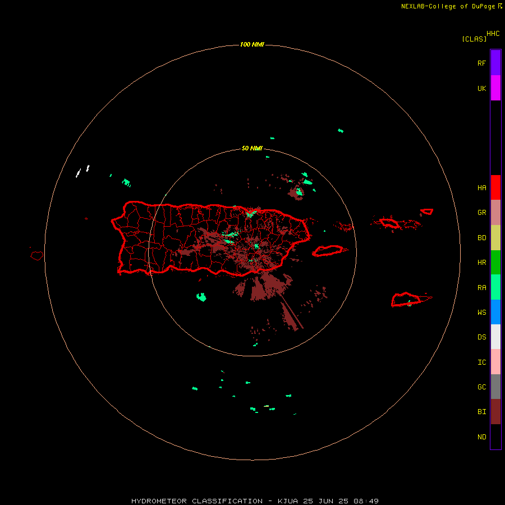The width and height of the screenshot is (505, 505).
Task: Click the 'NEXLAB-College of DuPage' credit text
Action: [x=448, y=6]
